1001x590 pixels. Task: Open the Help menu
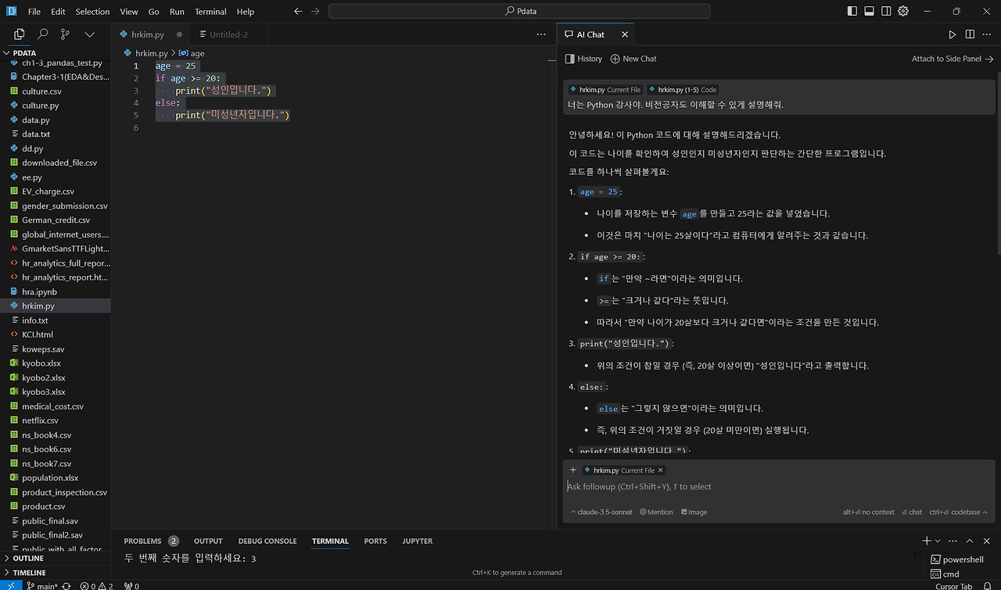(x=246, y=12)
